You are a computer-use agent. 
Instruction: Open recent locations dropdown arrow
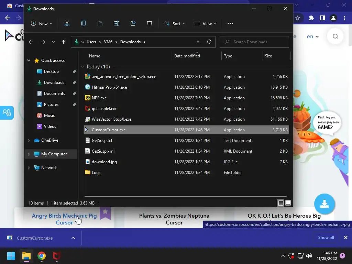pos(53,42)
